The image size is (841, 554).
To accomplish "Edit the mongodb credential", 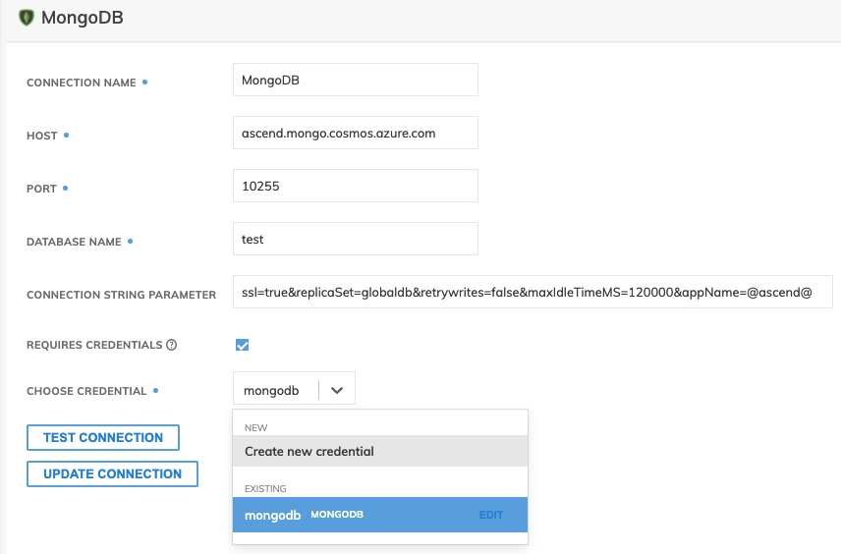I will pos(491,515).
